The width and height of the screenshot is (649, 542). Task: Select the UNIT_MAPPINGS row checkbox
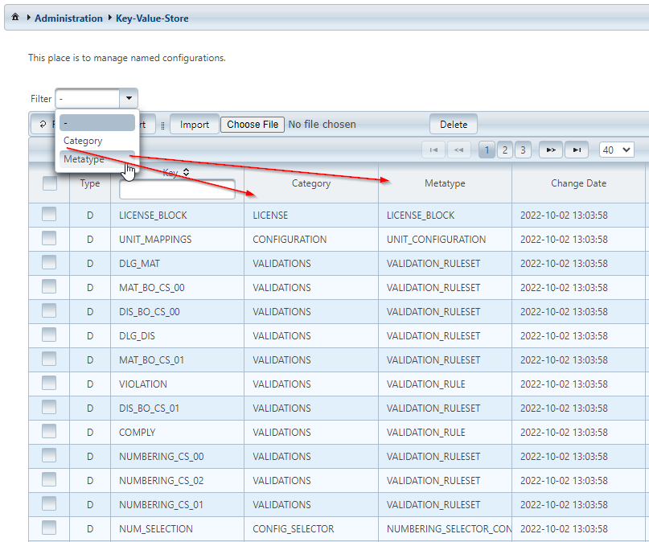[50, 238]
